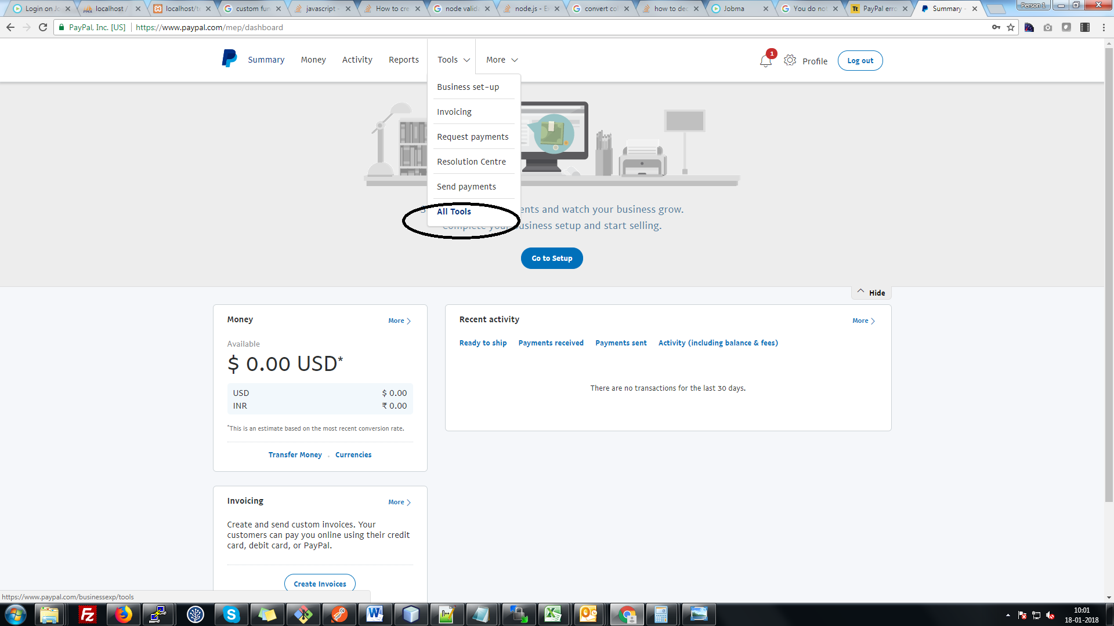The width and height of the screenshot is (1114, 626).
Task: Open the More navigation dropdown
Action: point(500,59)
